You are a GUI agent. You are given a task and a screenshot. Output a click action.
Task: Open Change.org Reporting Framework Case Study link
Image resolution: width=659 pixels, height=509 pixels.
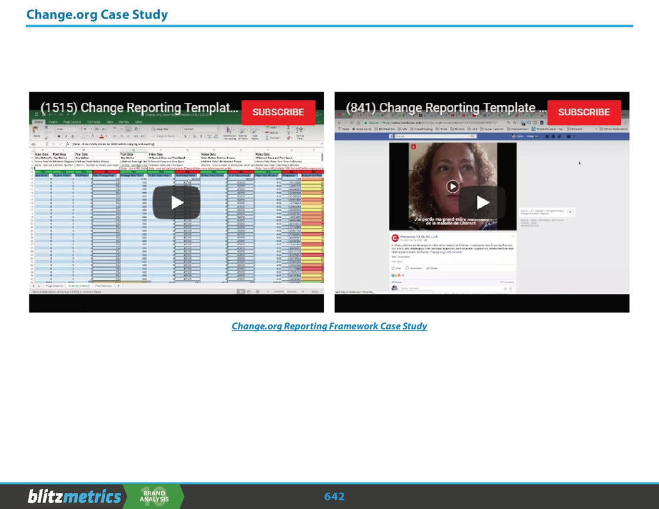tap(329, 326)
